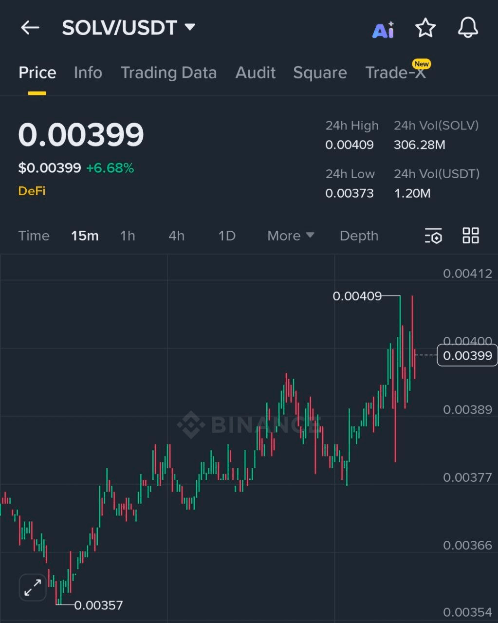Open the Trade-X tab
The width and height of the screenshot is (498, 623).
tap(395, 73)
